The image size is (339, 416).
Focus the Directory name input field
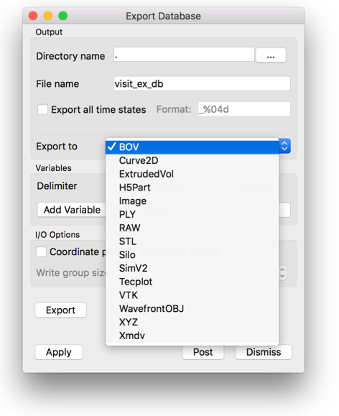click(x=184, y=55)
